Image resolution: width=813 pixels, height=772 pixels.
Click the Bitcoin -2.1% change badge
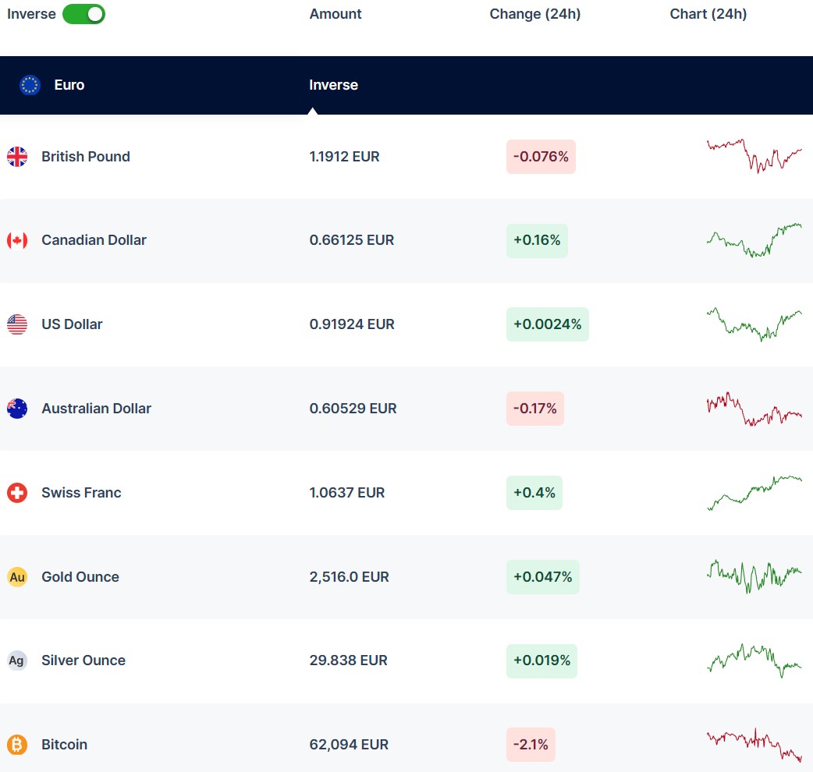coord(531,745)
